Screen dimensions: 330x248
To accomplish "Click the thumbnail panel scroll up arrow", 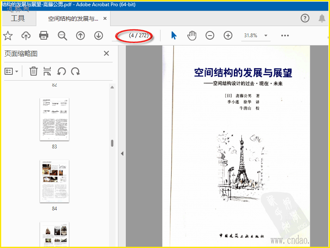I will (x=112, y=87).
